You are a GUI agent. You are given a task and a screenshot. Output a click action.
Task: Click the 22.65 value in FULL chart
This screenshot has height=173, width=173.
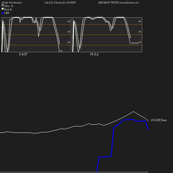135,43
